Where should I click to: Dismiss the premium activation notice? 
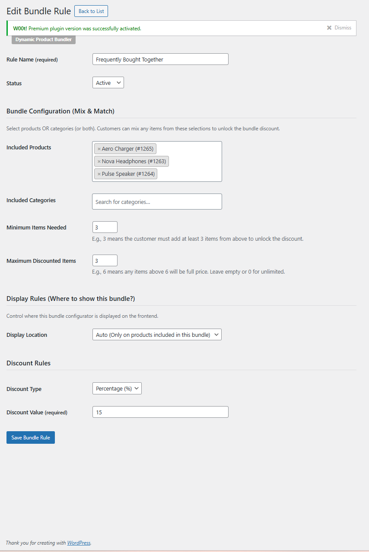click(339, 28)
